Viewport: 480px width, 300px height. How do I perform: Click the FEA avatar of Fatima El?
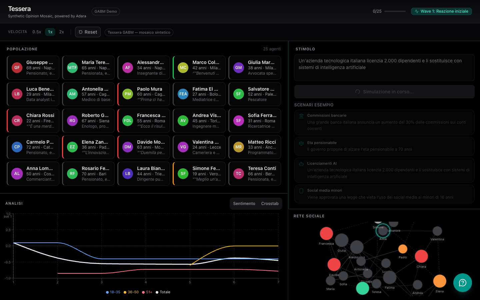point(183,94)
